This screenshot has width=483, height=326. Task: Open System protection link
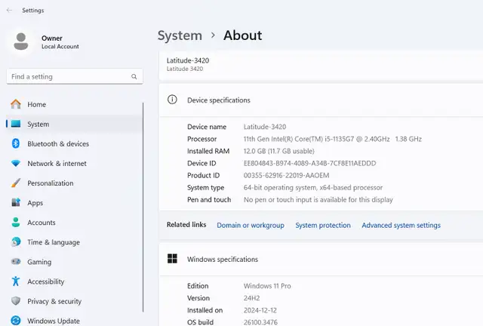pyautogui.click(x=323, y=225)
